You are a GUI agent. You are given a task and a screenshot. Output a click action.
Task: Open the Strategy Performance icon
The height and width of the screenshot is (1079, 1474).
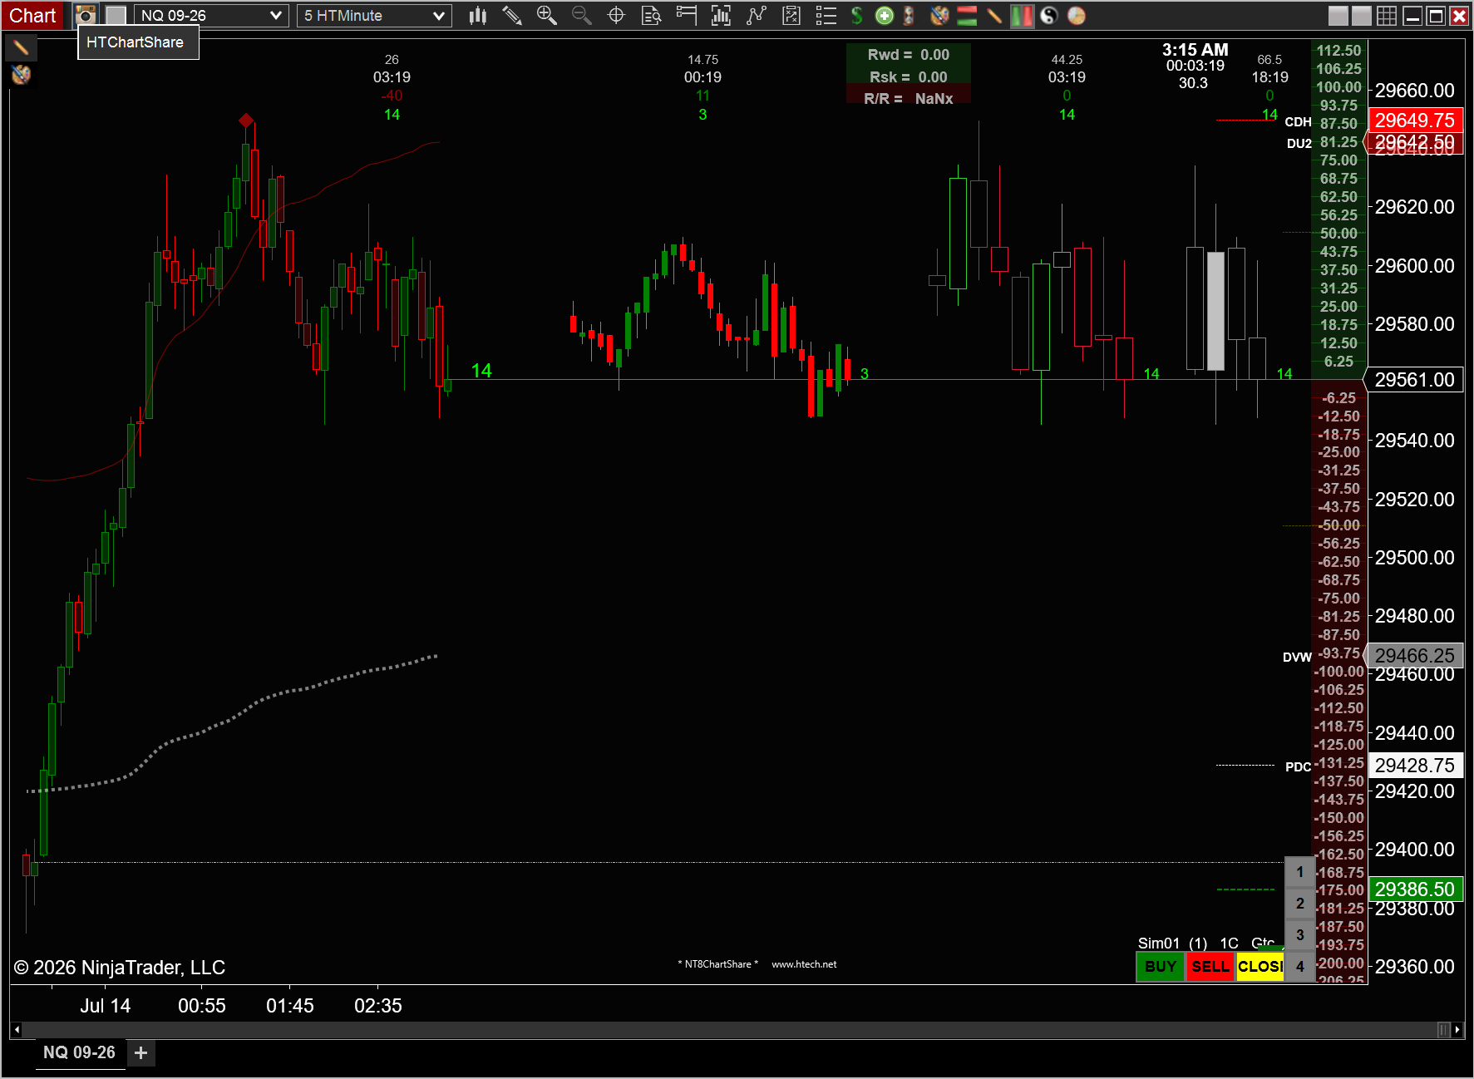(x=791, y=15)
